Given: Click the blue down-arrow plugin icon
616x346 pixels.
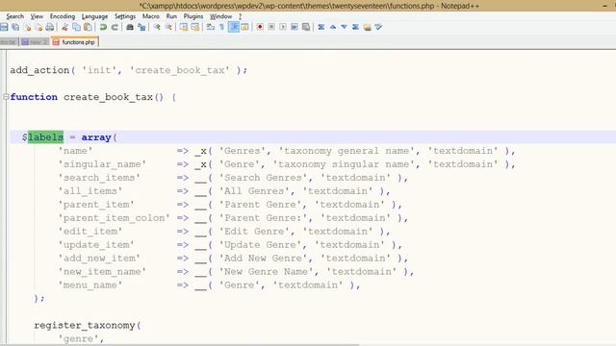Looking at the screenshot, I should click(345, 27).
